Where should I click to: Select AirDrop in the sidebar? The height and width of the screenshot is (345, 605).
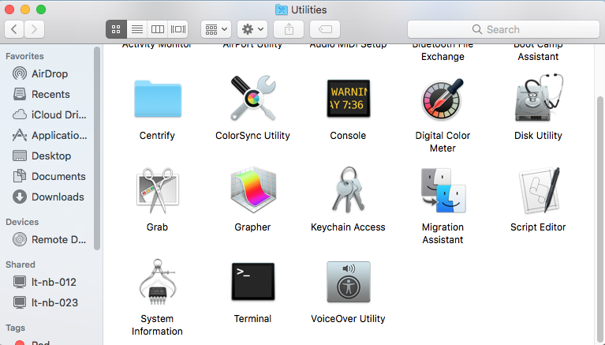(x=50, y=73)
